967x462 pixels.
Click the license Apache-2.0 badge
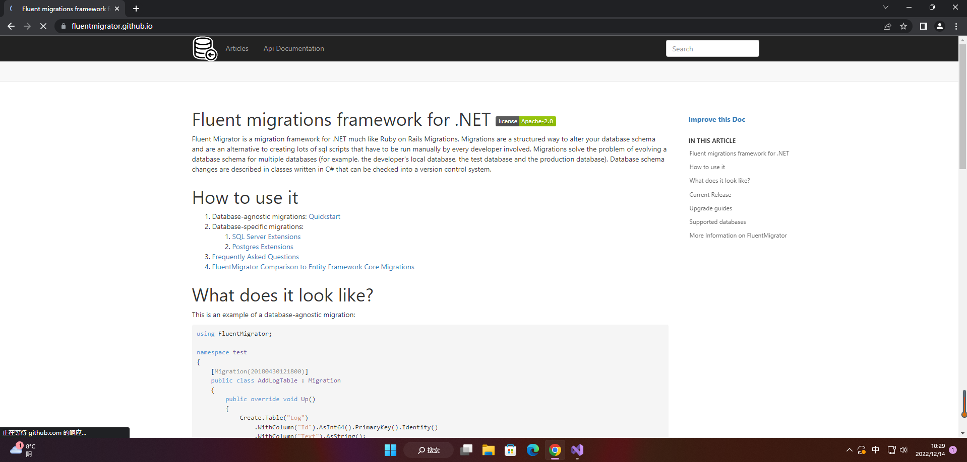(x=526, y=121)
